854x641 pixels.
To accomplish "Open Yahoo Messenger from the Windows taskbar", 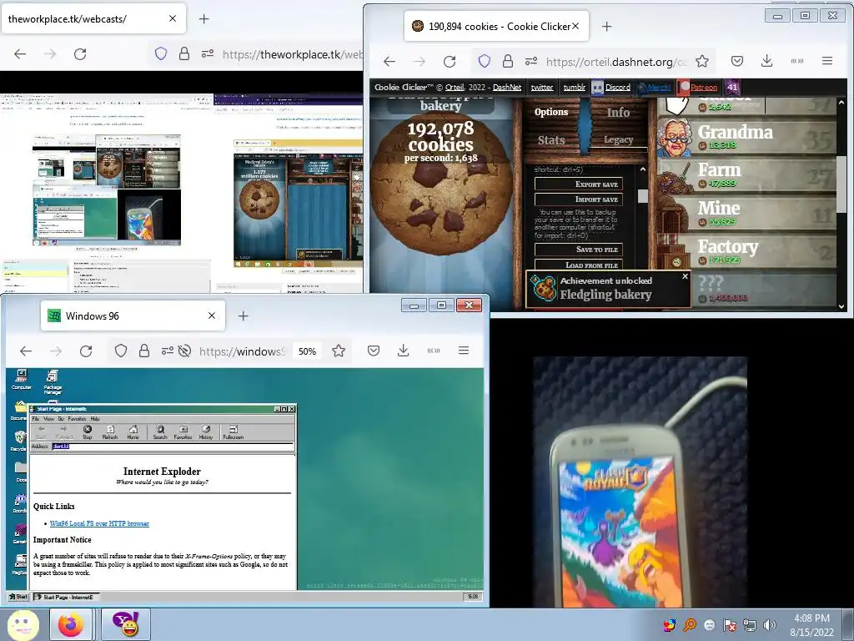I will (126, 624).
